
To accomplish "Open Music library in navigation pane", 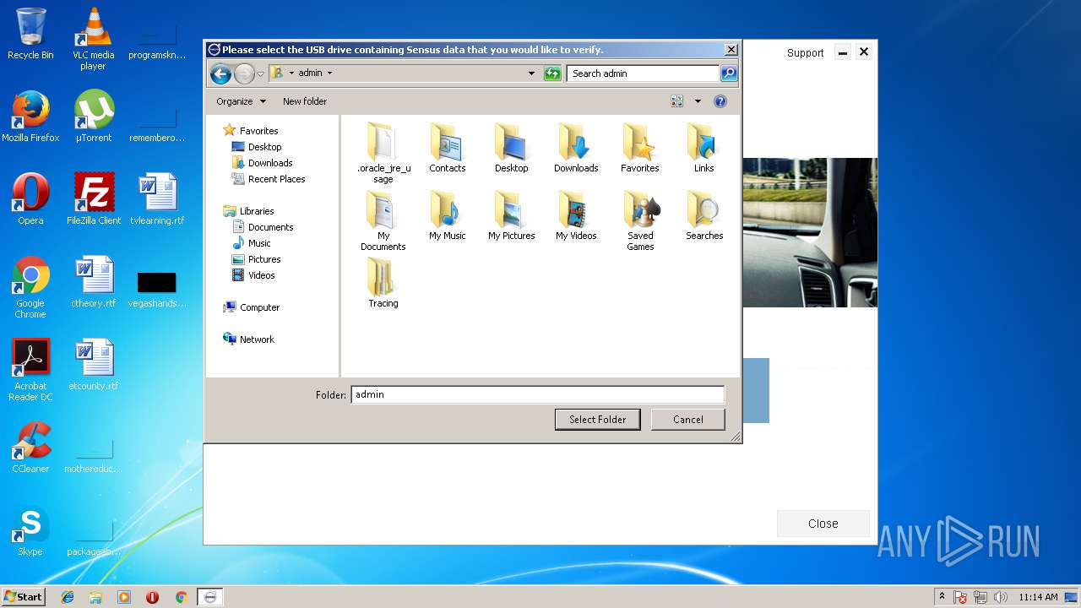I will [x=251, y=243].
